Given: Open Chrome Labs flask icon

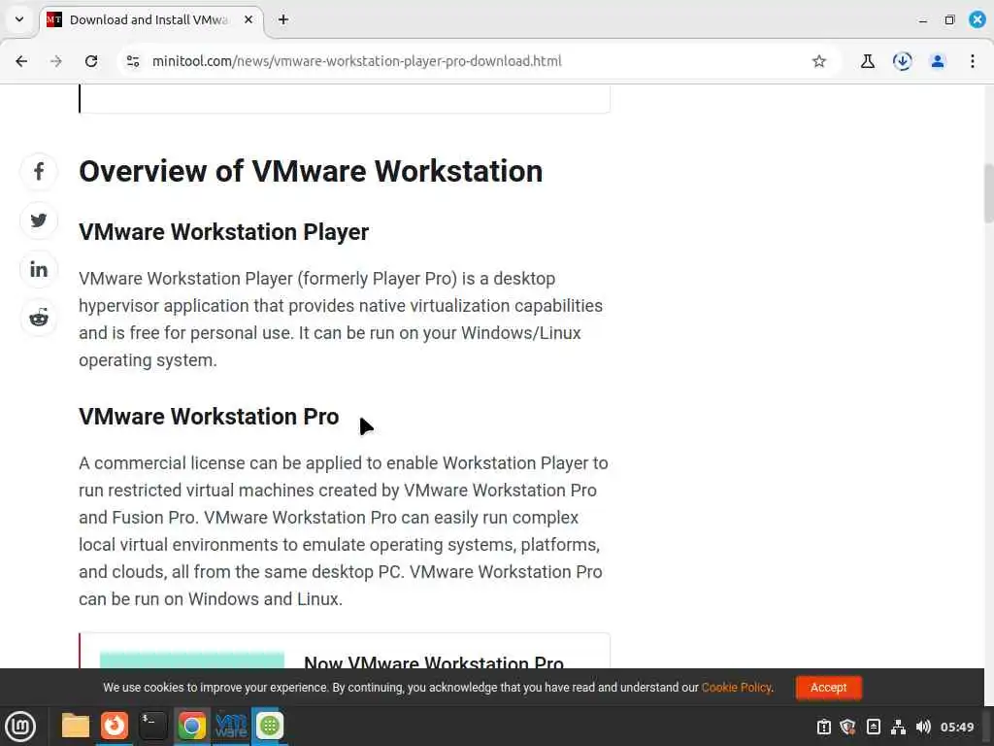Looking at the screenshot, I should [868, 61].
